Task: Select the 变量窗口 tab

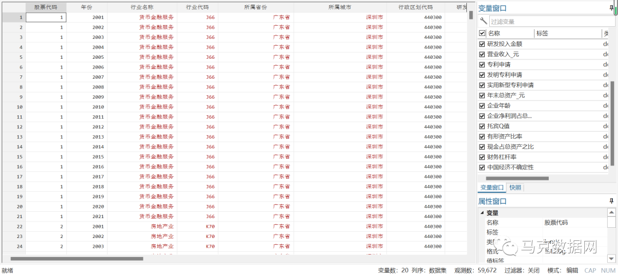Action: (x=491, y=188)
